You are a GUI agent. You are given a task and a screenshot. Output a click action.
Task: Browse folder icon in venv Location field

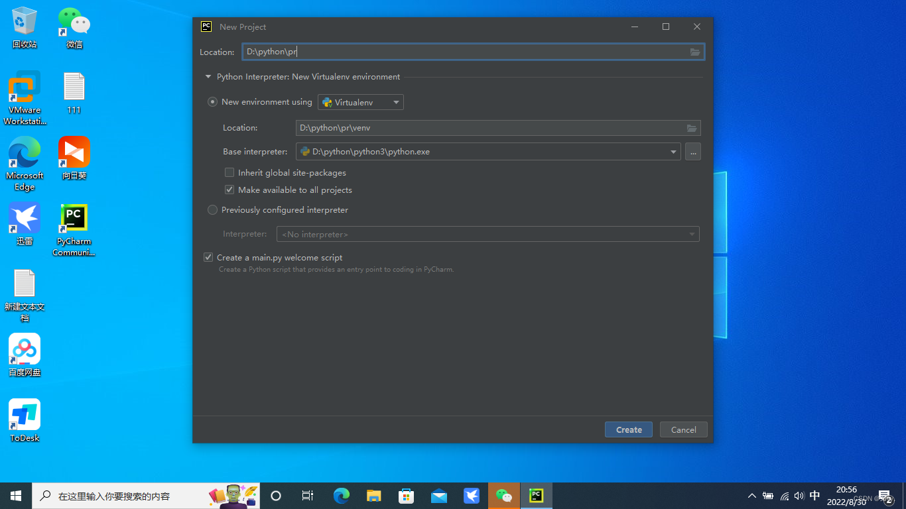click(692, 128)
